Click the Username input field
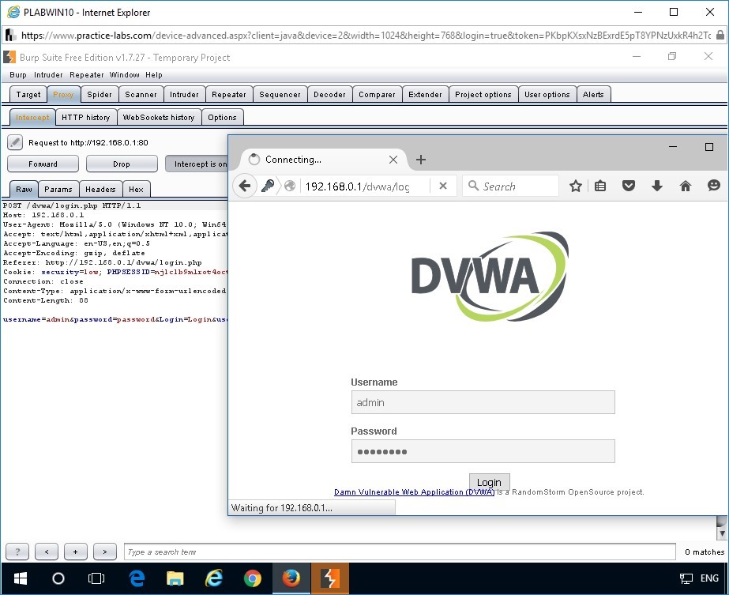Viewport: 729px width, 595px height. point(483,402)
